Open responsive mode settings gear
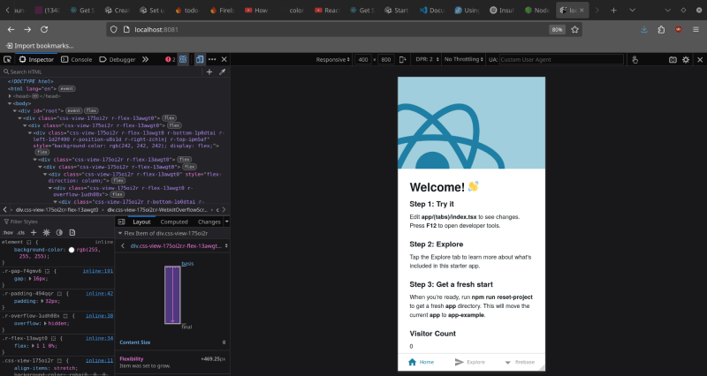Screen dimensions: 707x376 tap(686, 59)
